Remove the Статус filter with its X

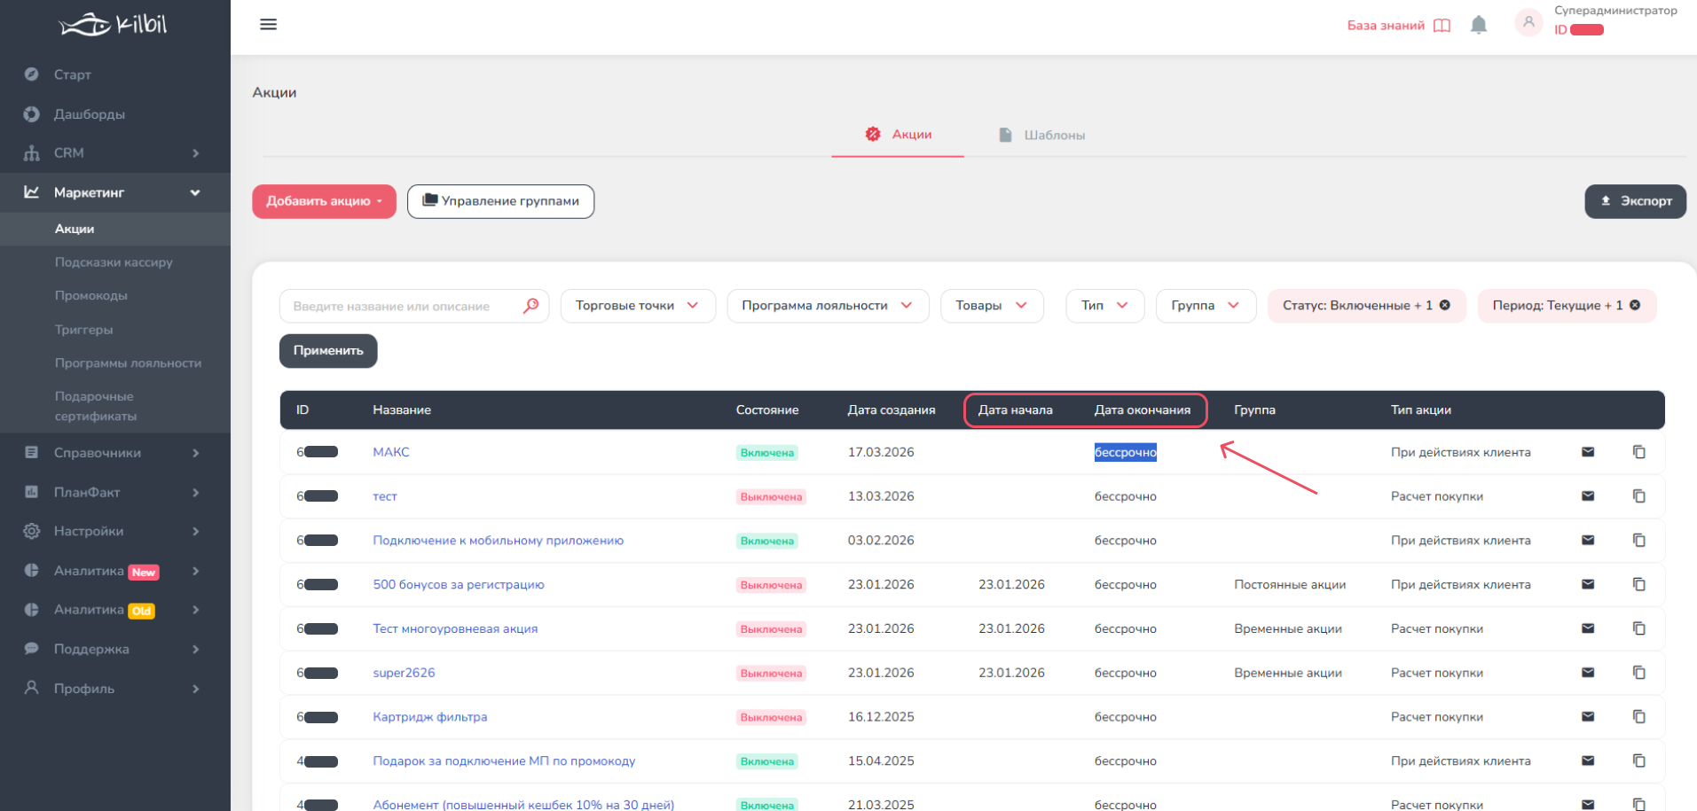(x=1445, y=305)
